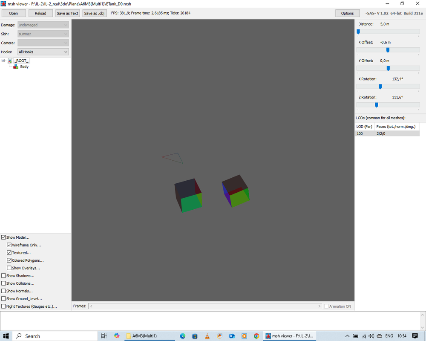Toggle the Show Model checkbox

coord(3,237)
